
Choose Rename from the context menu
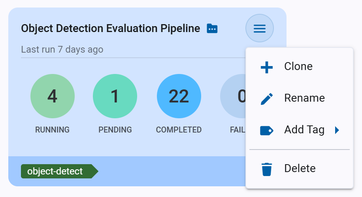click(x=300, y=98)
